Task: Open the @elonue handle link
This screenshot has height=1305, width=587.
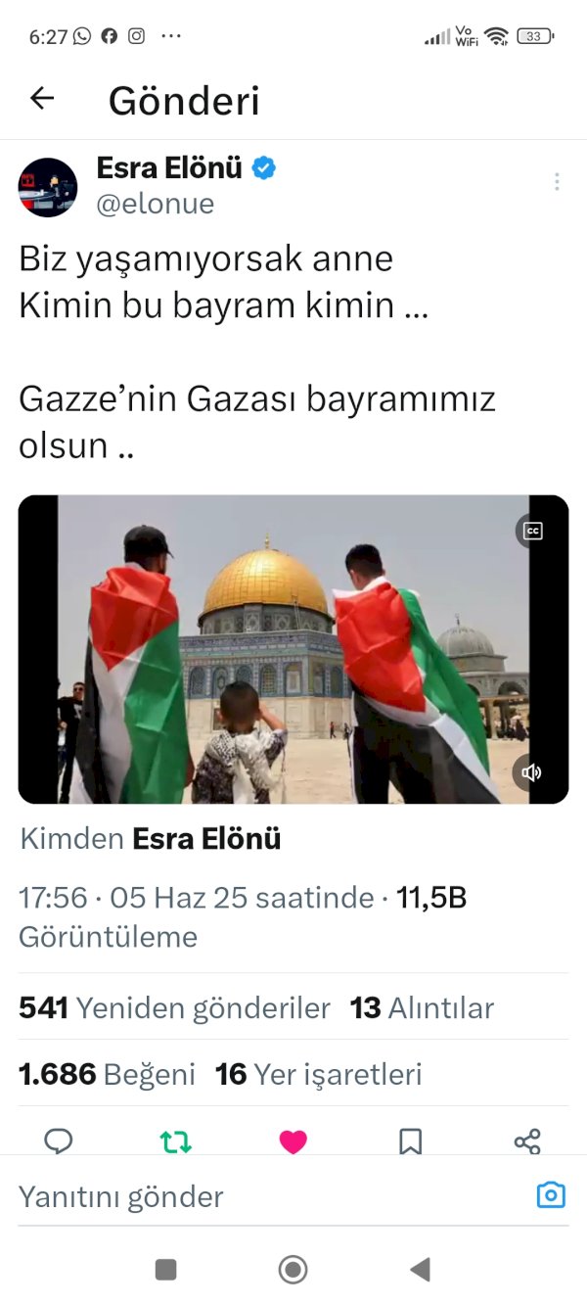Action: tap(155, 204)
